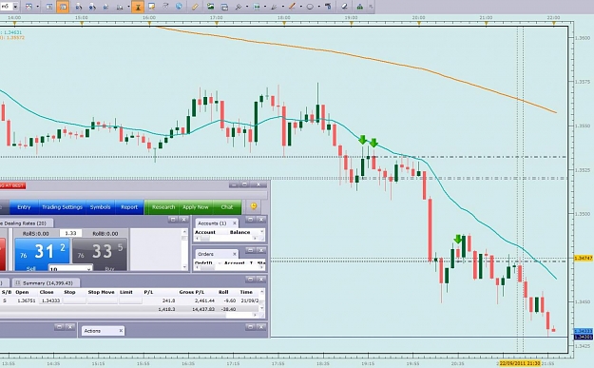Click the green landscape picture toolbar icon

[210, 7]
